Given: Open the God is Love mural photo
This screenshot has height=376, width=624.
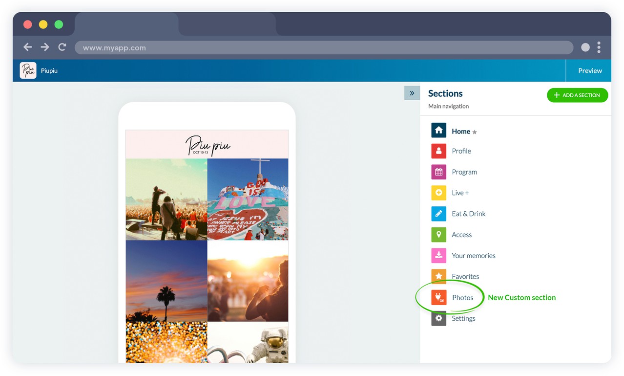Looking at the screenshot, I should 248,199.
